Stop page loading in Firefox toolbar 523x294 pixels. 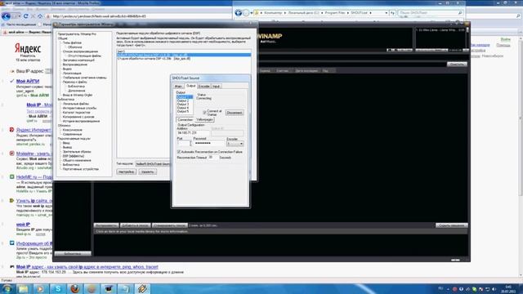pos(33,16)
